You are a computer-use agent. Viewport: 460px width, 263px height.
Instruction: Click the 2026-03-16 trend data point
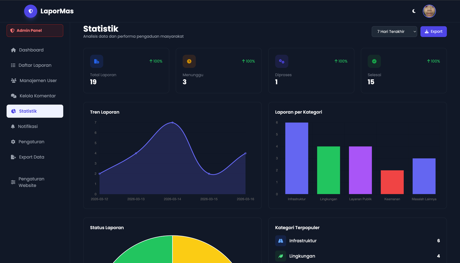[246, 153]
